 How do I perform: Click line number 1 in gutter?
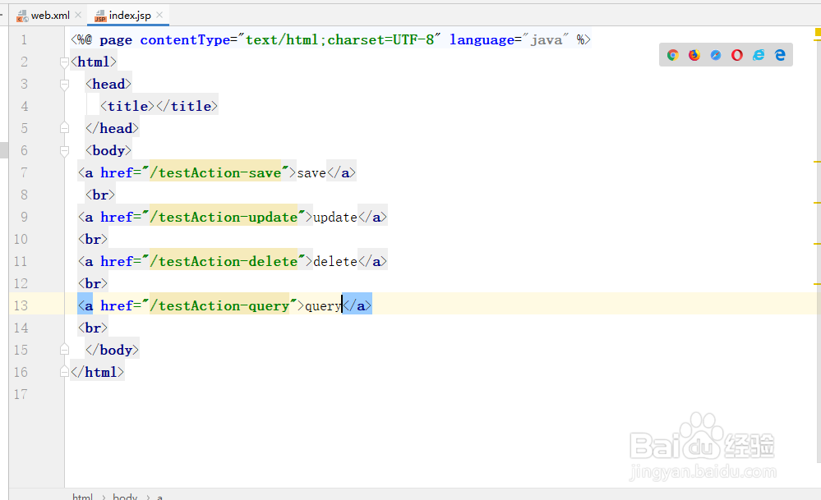(24, 39)
